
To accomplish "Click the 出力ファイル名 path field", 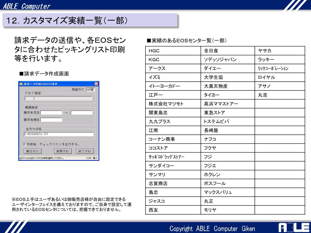I will (x=59, y=134).
